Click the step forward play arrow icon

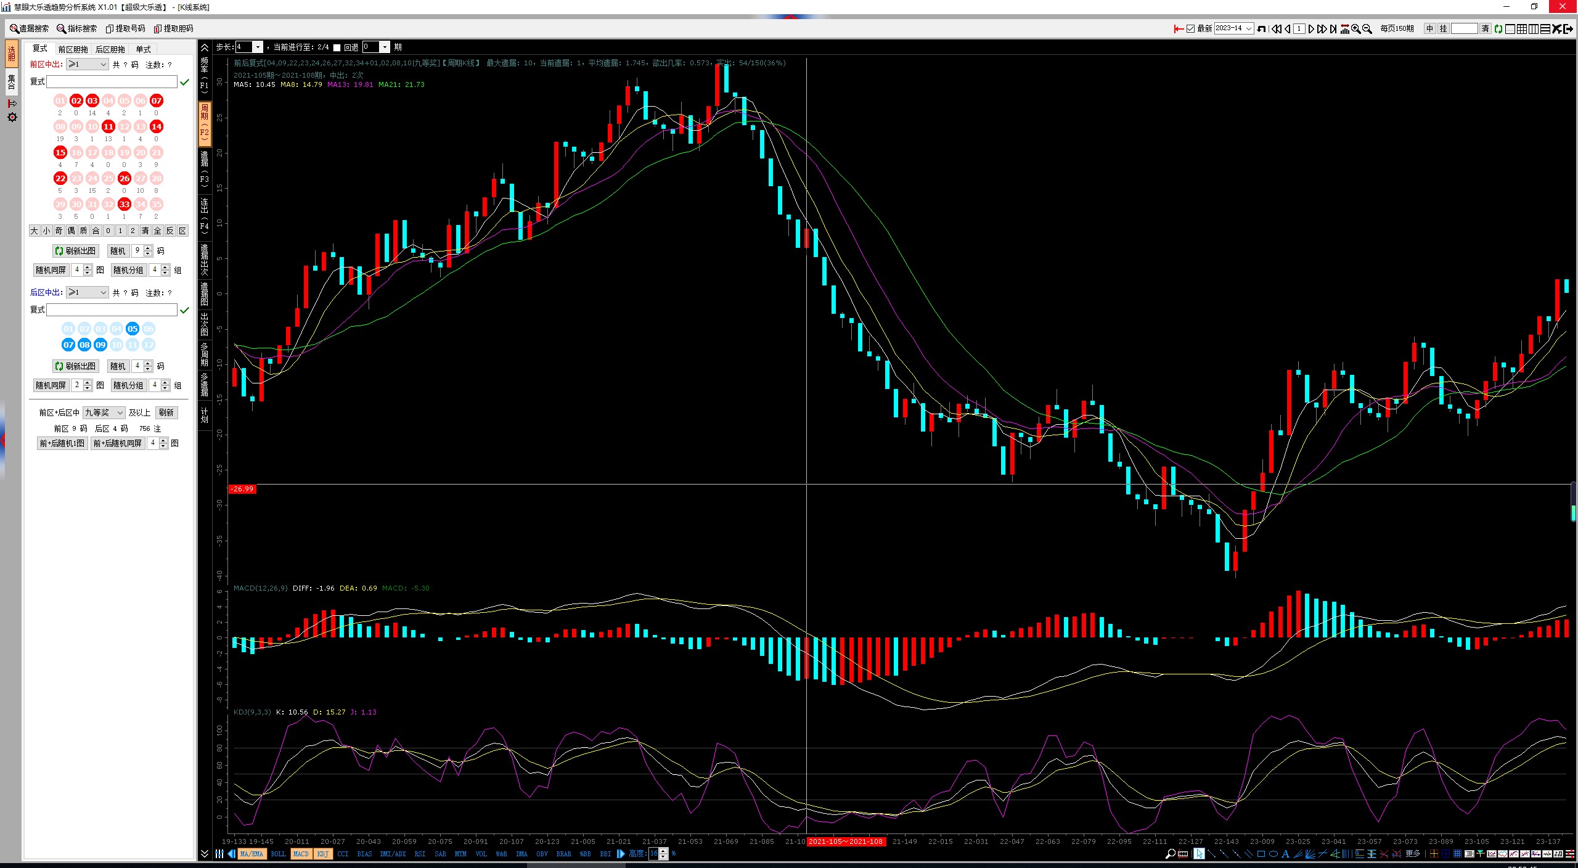click(x=1311, y=29)
